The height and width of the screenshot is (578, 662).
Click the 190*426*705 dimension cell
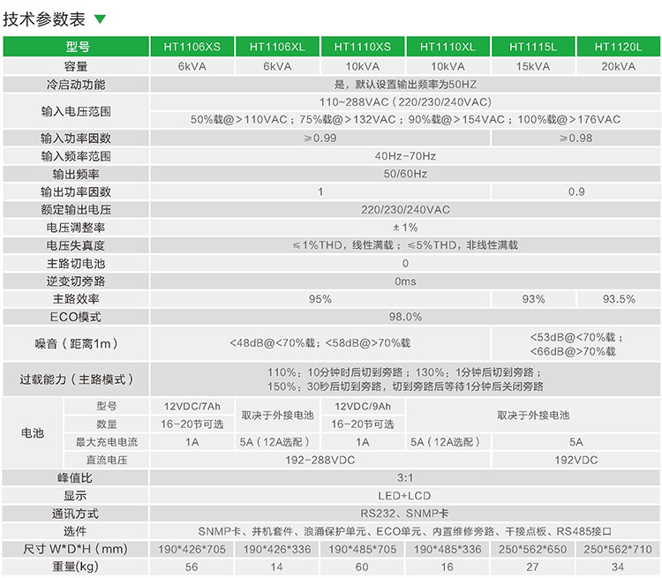click(x=192, y=549)
